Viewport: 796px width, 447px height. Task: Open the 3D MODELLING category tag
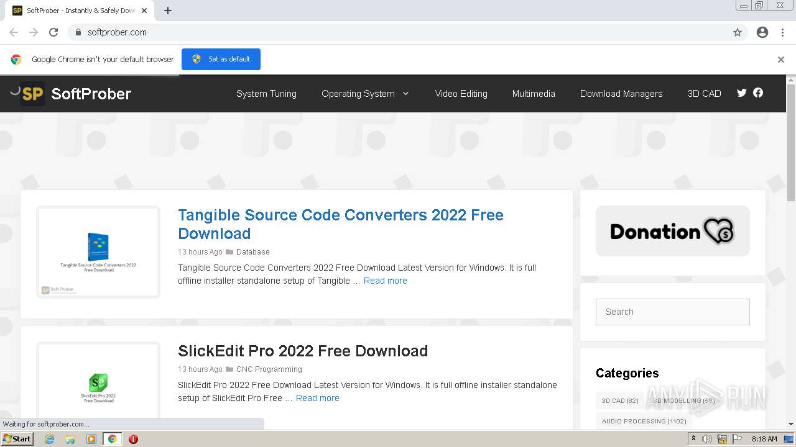(x=683, y=400)
